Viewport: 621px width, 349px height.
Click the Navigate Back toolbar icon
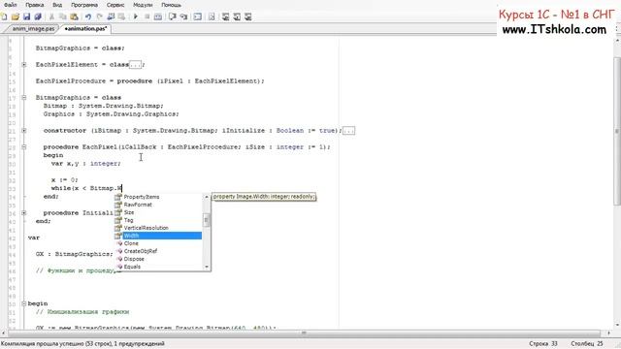pos(111,16)
